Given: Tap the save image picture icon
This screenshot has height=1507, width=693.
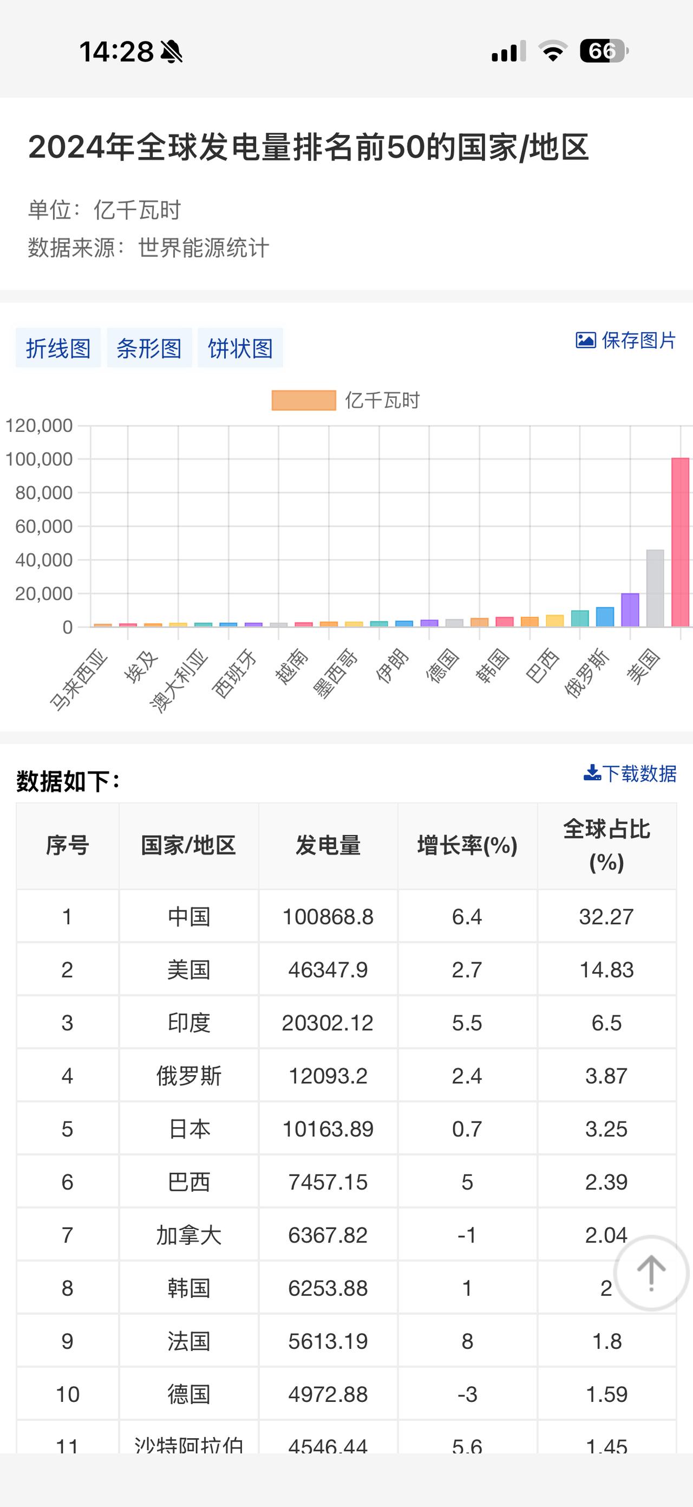Looking at the screenshot, I should click(585, 340).
